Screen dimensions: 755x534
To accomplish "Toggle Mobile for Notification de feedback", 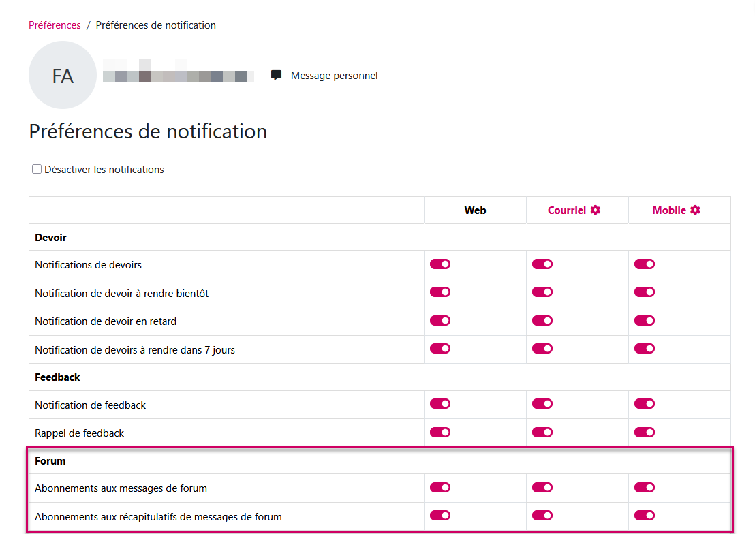I will pos(645,404).
